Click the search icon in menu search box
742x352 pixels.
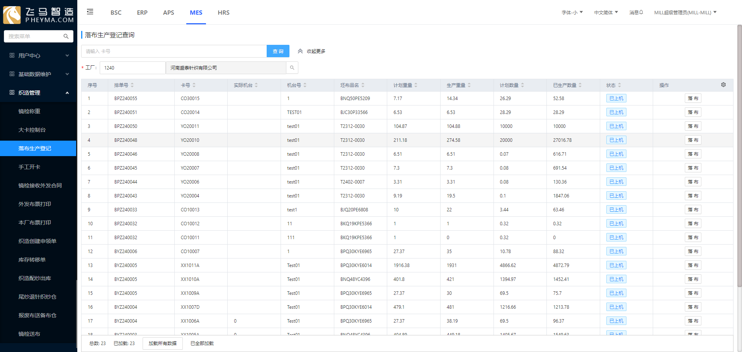click(x=66, y=36)
